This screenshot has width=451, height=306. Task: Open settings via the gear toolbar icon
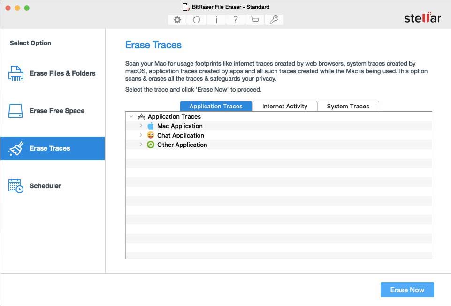(x=177, y=20)
